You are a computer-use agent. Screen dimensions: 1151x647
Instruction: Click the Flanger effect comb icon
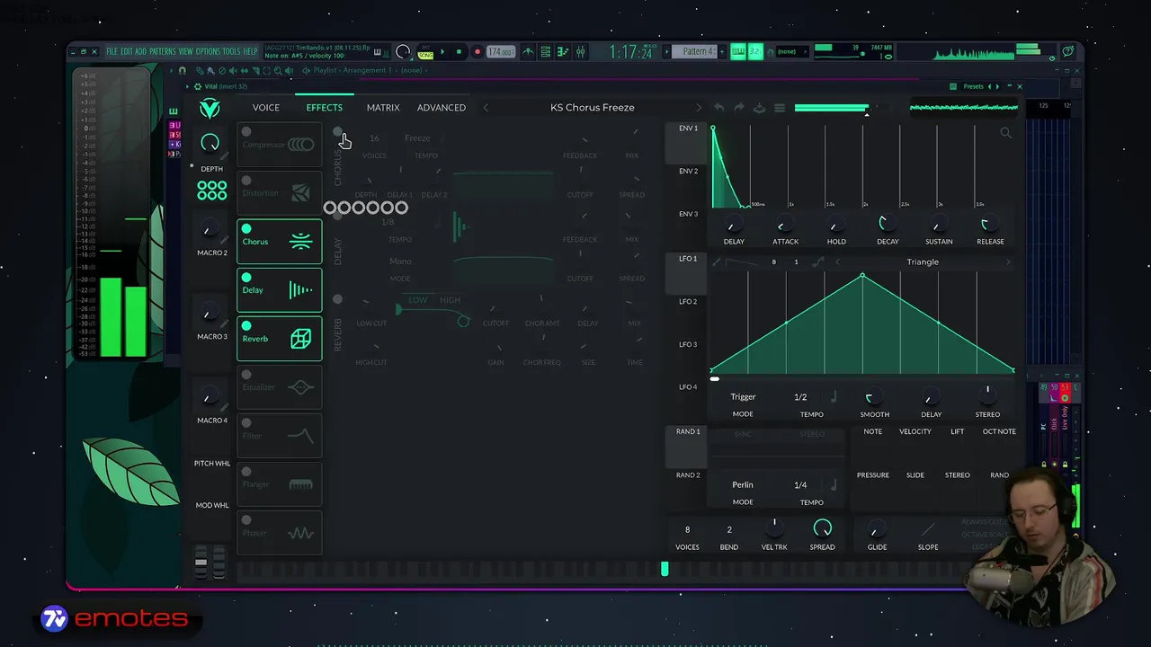[301, 483]
